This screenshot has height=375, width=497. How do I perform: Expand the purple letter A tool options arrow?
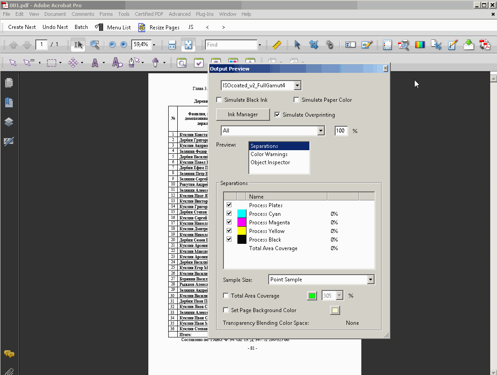[104, 63]
